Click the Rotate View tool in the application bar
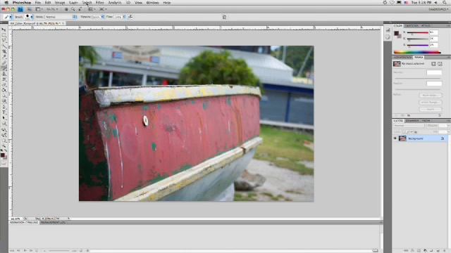 [x=80, y=9]
